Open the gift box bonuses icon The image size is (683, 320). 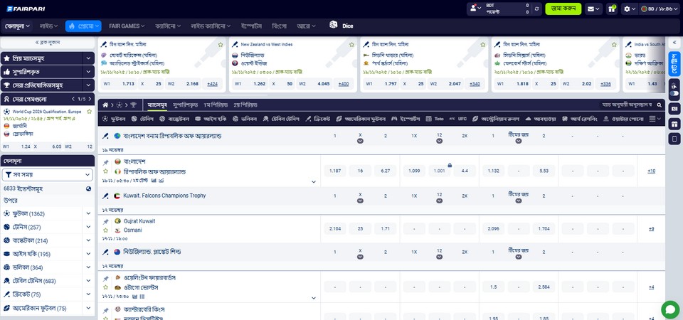(611, 9)
